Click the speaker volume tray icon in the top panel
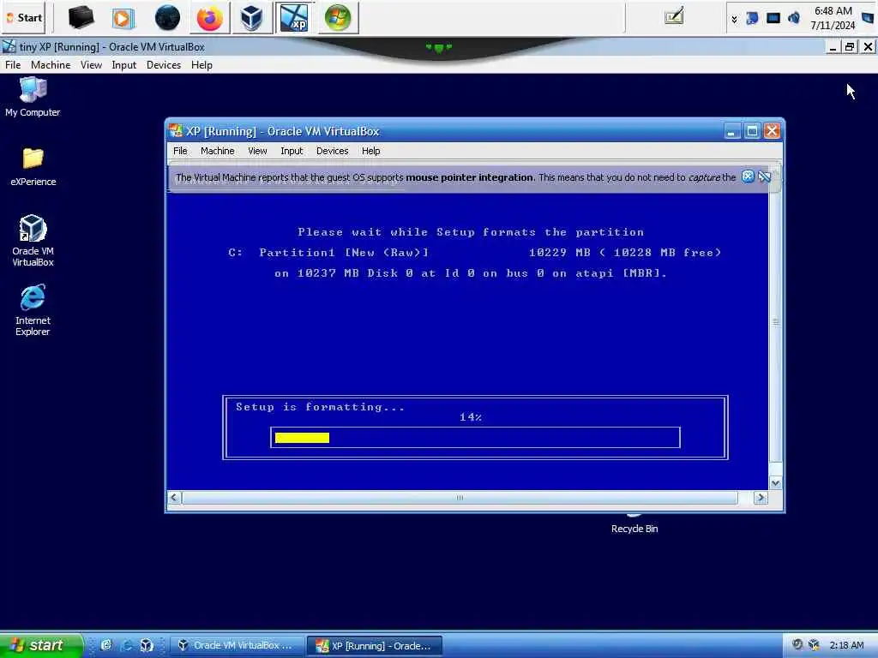This screenshot has width=878, height=658. pyautogui.click(x=793, y=19)
